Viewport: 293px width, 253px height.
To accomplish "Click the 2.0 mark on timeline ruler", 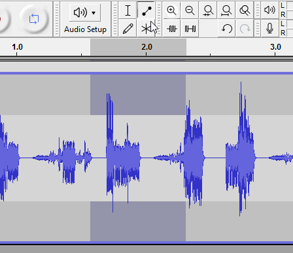I will click(146, 47).
